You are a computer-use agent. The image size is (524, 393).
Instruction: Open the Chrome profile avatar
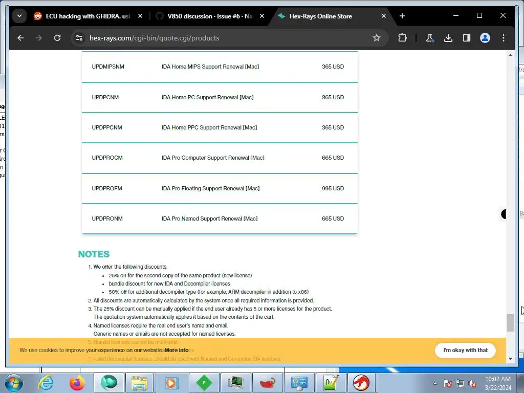[x=485, y=38]
